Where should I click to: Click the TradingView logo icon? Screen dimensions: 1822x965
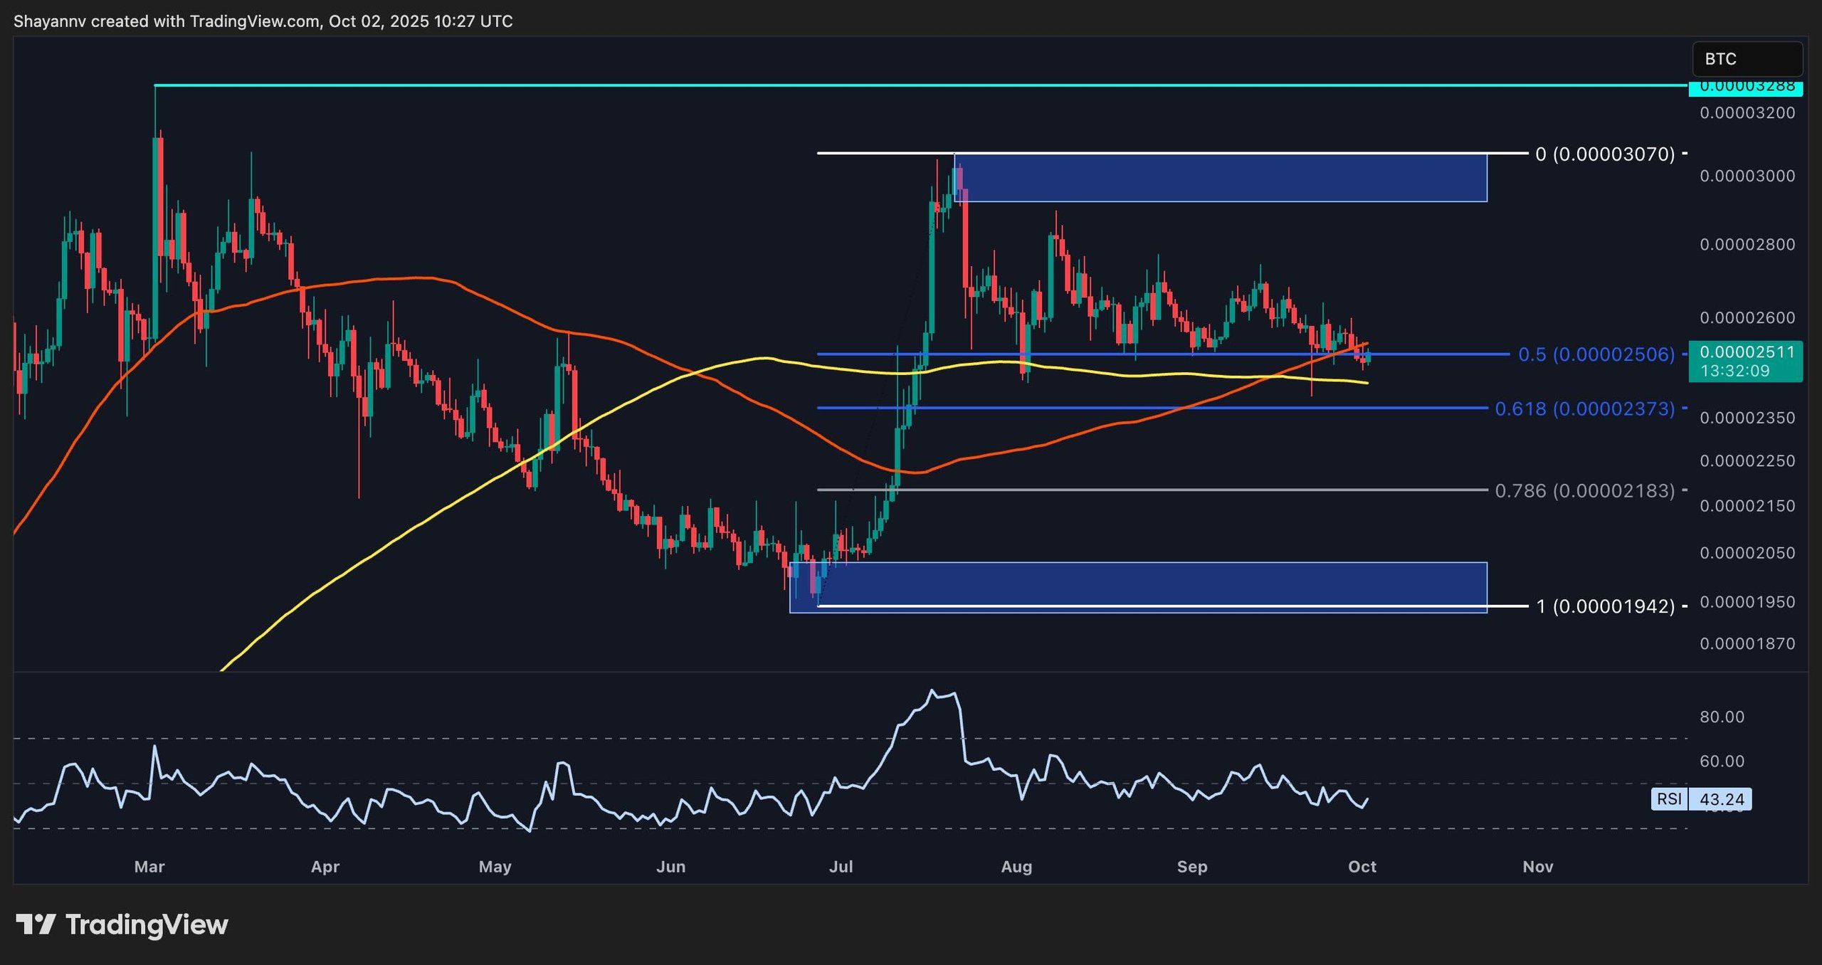pyautogui.click(x=36, y=924)
